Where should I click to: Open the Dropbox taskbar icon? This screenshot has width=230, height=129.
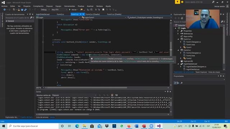tap(107, 126)
